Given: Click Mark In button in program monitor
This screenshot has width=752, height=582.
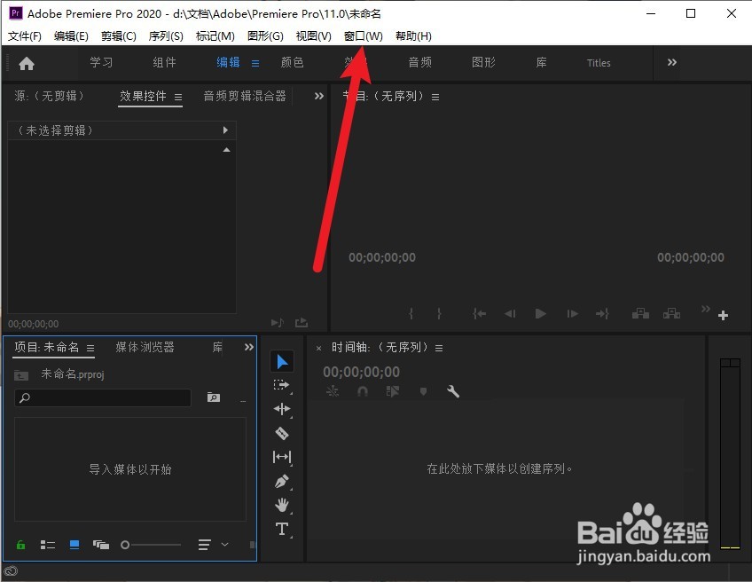Looking at the screenshot, I should tap(411, 314).
